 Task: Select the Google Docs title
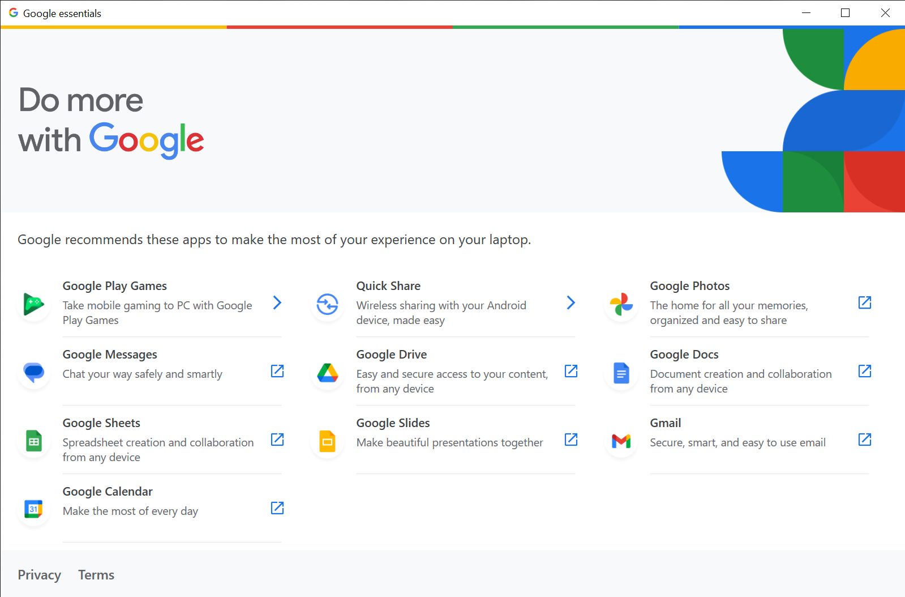684,355
